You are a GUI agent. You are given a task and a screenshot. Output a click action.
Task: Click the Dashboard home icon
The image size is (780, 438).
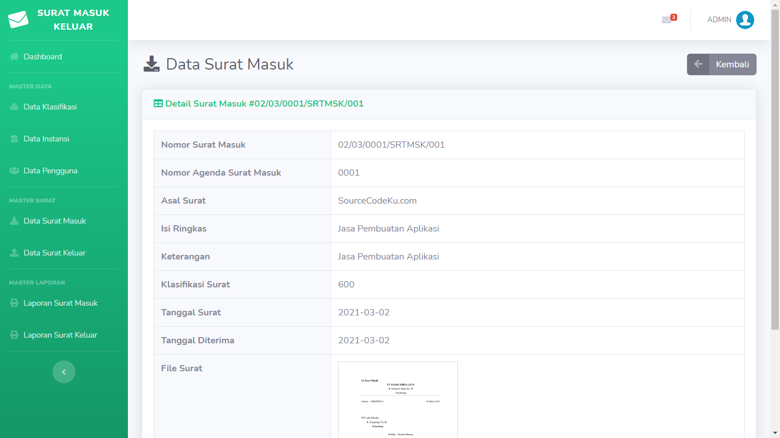point(14,56)
